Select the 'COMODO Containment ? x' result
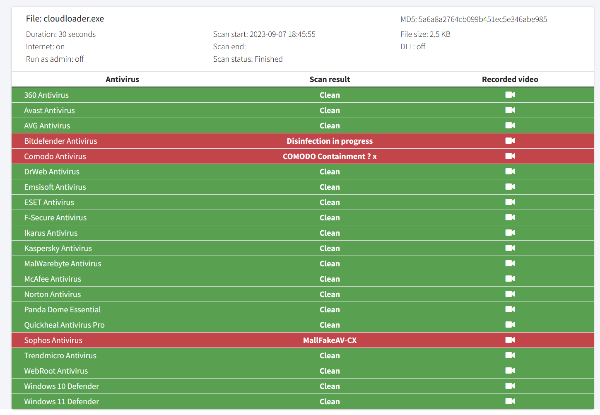This screenshot has height=415, width=600. [x=330, y=156]
